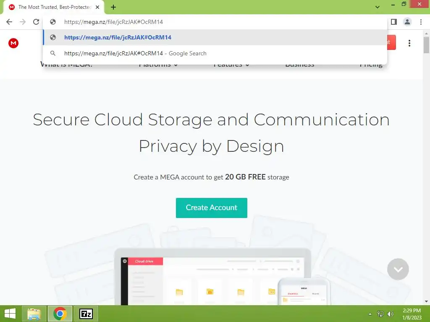Open the tab search chevron in title bar
The image size is (430, 322).
[x=378, y=7]
